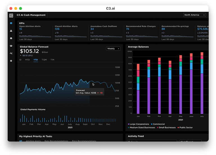Toggle the Commercial legend swatch
The height and width of the screenshot is (155, 216).
pyautogui.click(x=152, y=124)
